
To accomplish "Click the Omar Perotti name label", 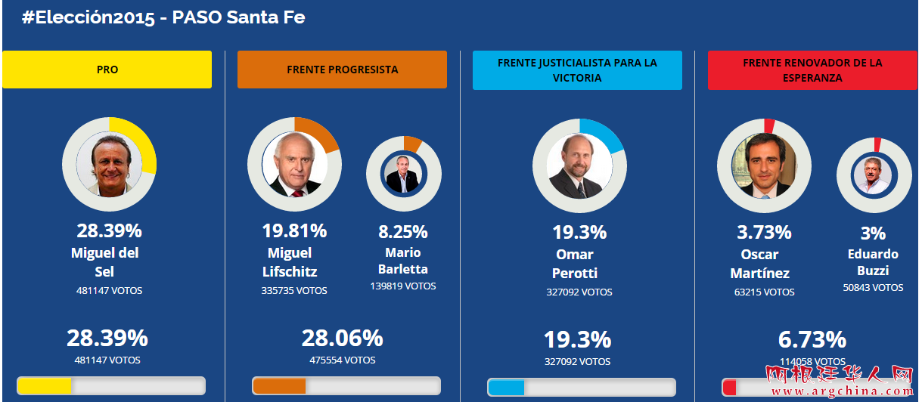I will click(x=575, y=264).
